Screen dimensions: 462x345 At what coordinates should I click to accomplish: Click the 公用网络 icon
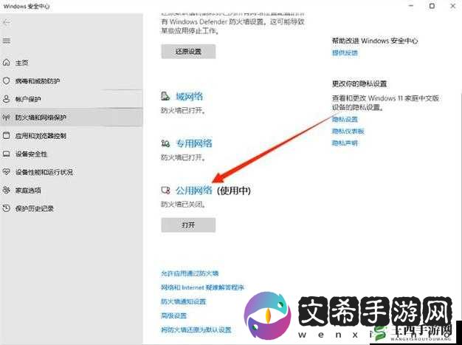click(x=165, y=190)
